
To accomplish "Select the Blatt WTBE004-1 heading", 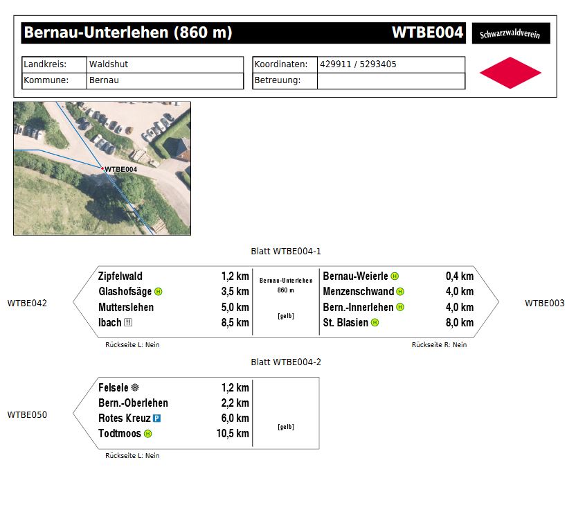I will 286,251.
